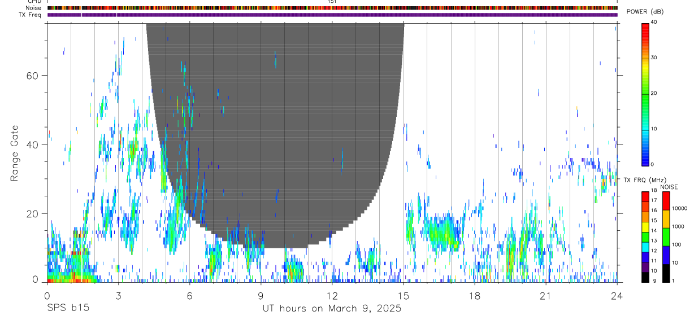694x320 pixels.
Task: Click the blue NOISE swatch above 10
Action: tap(666, 255)
